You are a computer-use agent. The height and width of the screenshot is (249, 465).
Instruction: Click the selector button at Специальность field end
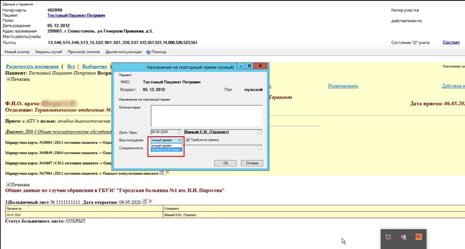click(x=260, y=148)
